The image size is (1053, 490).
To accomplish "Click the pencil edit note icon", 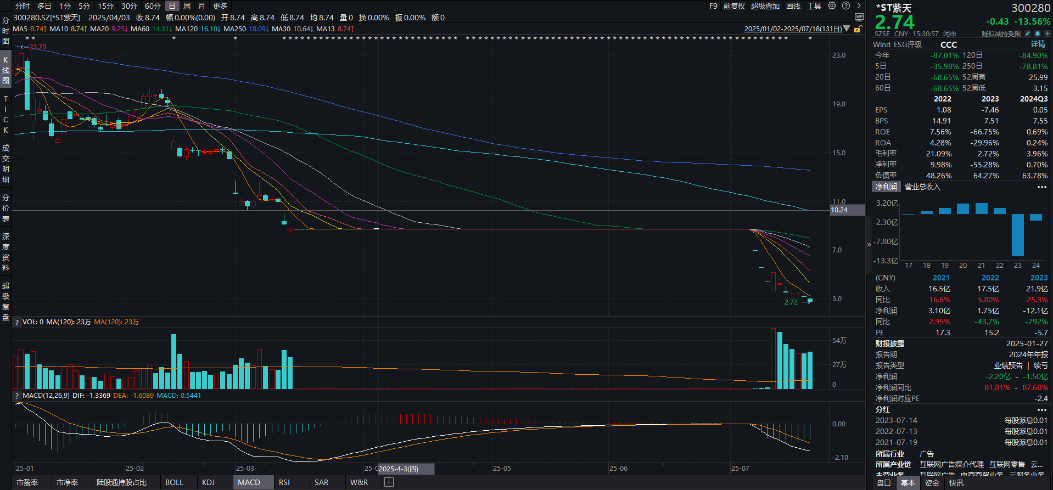I will point(1028,33).
